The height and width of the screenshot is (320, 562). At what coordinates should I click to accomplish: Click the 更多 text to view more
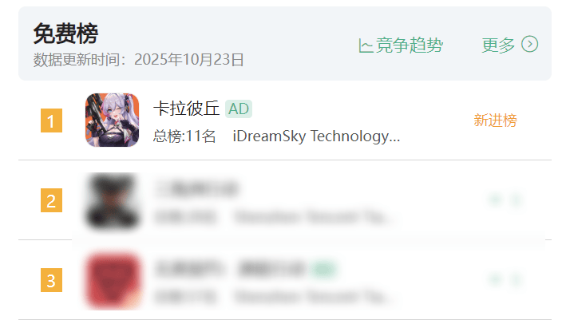(498, 45)
